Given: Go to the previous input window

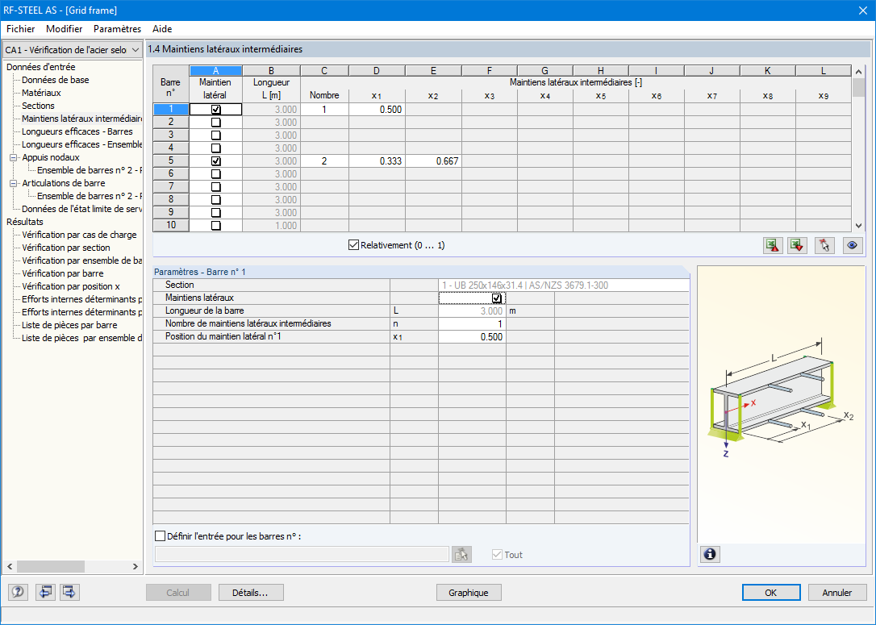Looking at the screenshot, I should pos(44,592).
